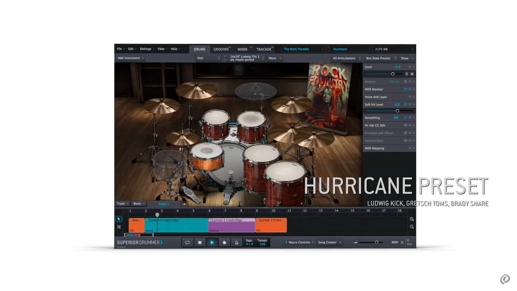
Task: Solo the kick with the S button
Action: click(407, 74)
